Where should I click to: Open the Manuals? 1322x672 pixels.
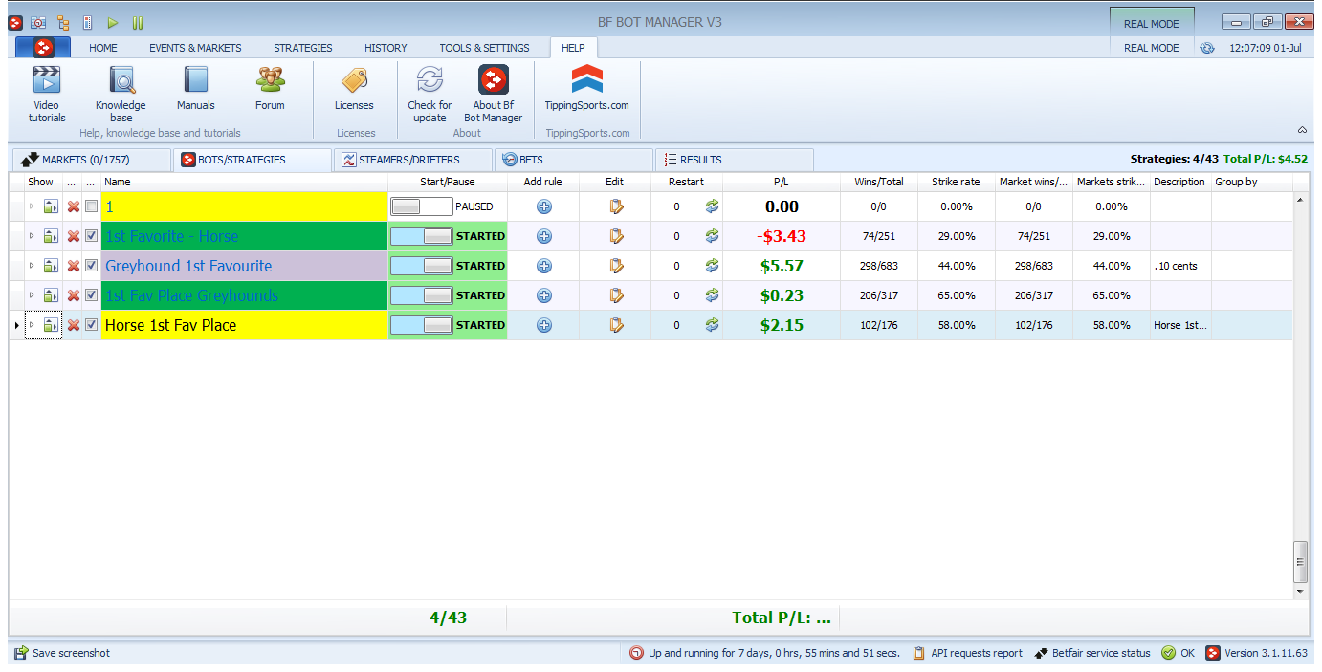[196, 88]
